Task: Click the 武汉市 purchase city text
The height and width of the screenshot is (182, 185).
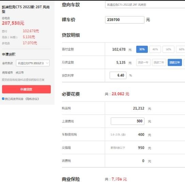Action: coord(19,72)
